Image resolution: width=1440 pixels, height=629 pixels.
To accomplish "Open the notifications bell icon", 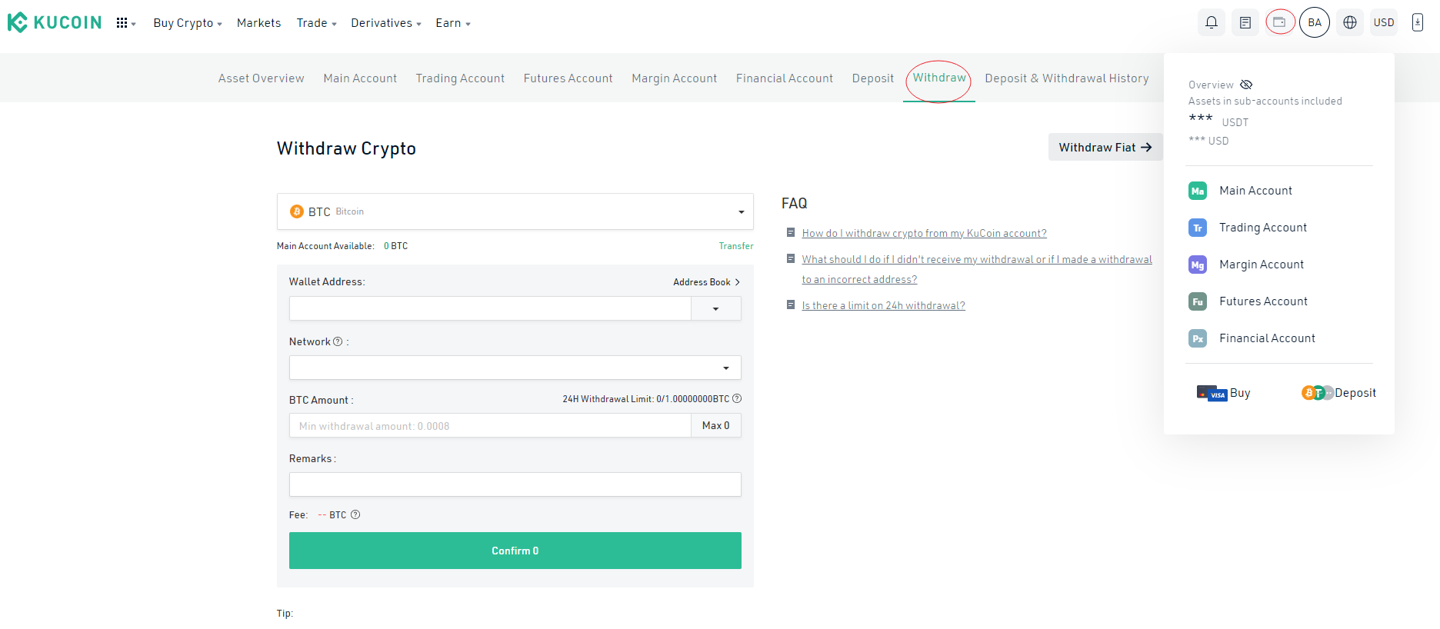I will point(1212,22).
